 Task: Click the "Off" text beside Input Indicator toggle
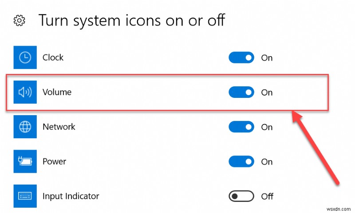tap(267, 196)
